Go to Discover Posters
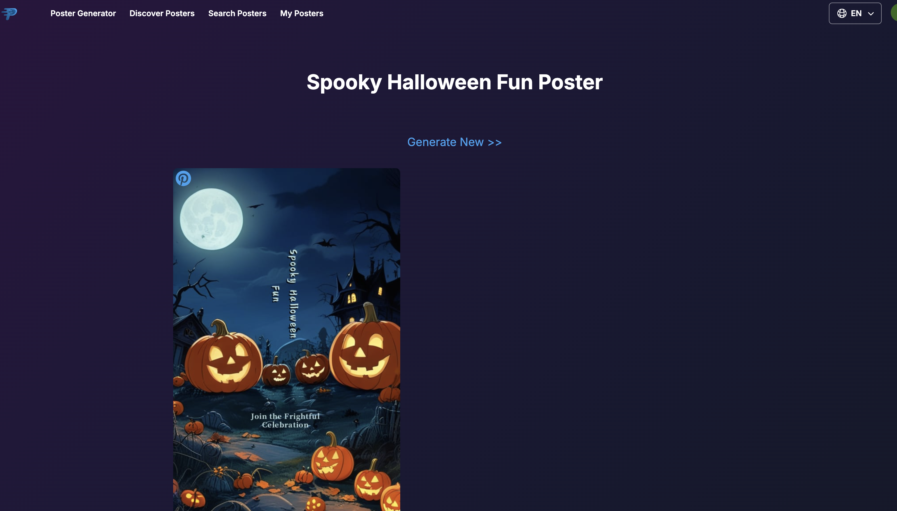897x511 pixels. click(162, 13)
